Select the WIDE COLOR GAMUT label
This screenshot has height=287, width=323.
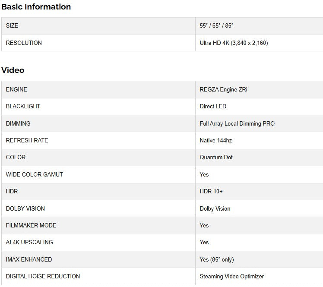pos(34,174)
